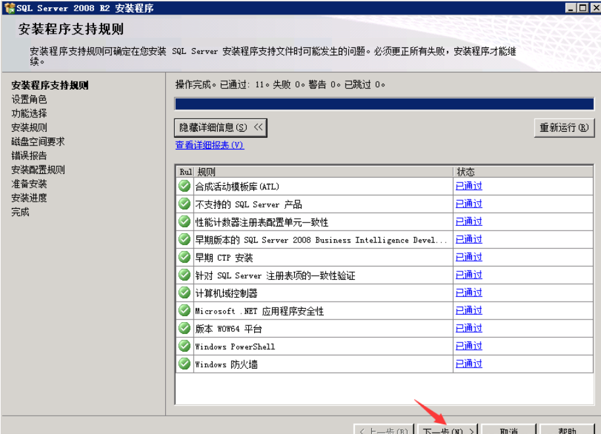Click check icon for Business Intelligence Devel rule
Screen dimensions: 601x434
184,239
